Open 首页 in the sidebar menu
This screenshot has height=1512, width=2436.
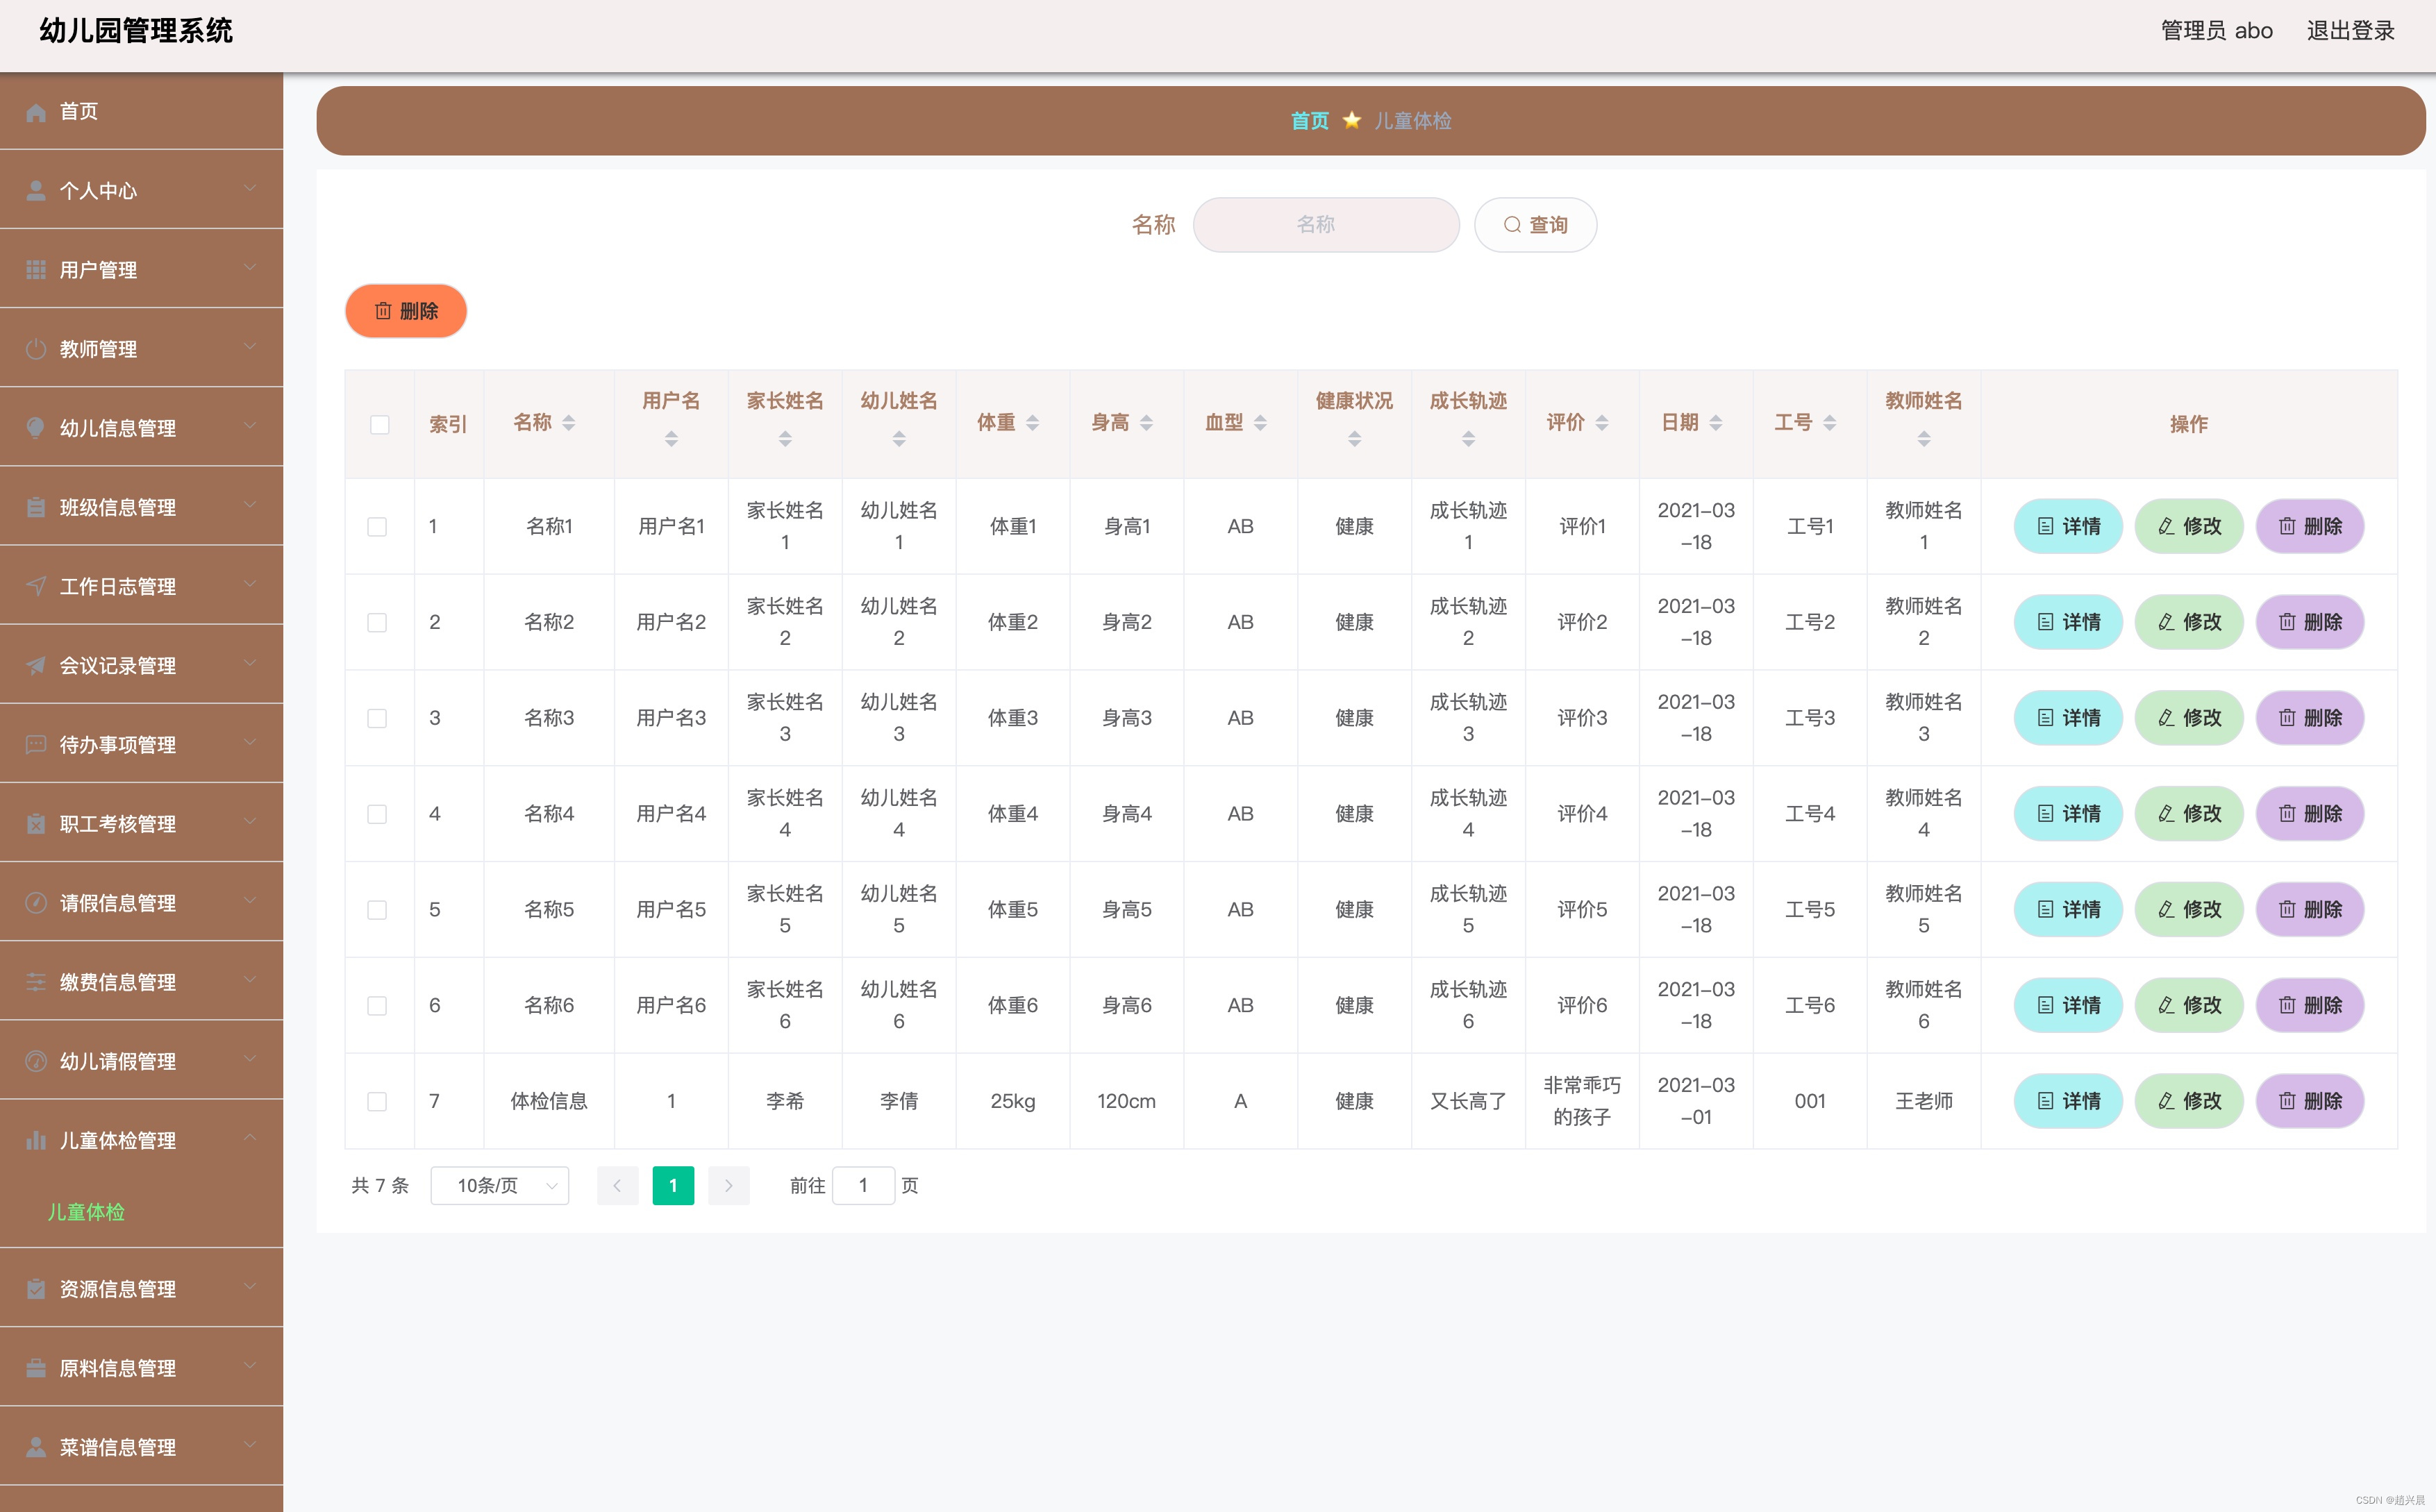tap(141, 111)
